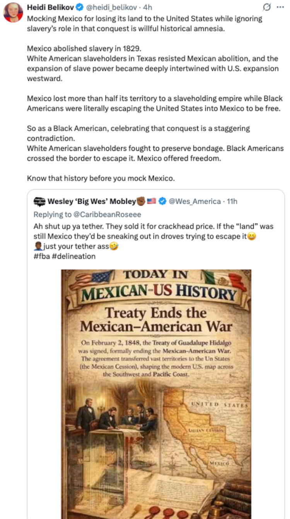Screen dimensions: 290x519
Task: Click the US flag emoji beside Mobley
Action: 151,201
